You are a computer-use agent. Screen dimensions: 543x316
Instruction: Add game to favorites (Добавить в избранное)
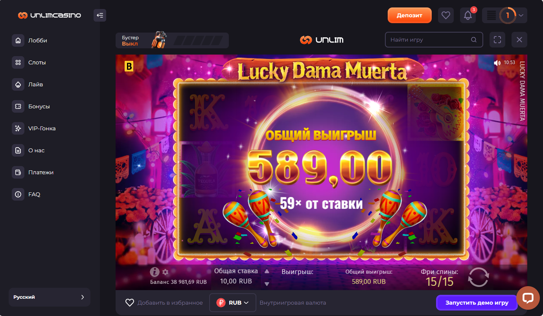[x=164, y=303]
